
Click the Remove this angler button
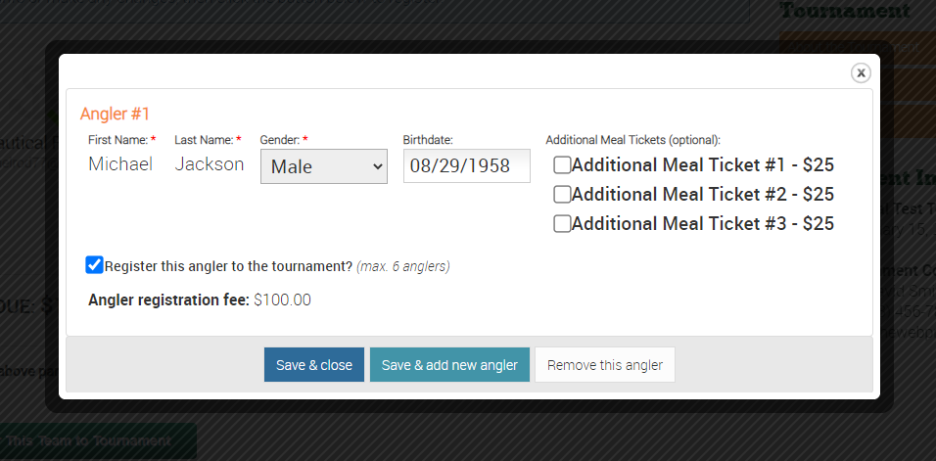[x=605, y=365]
